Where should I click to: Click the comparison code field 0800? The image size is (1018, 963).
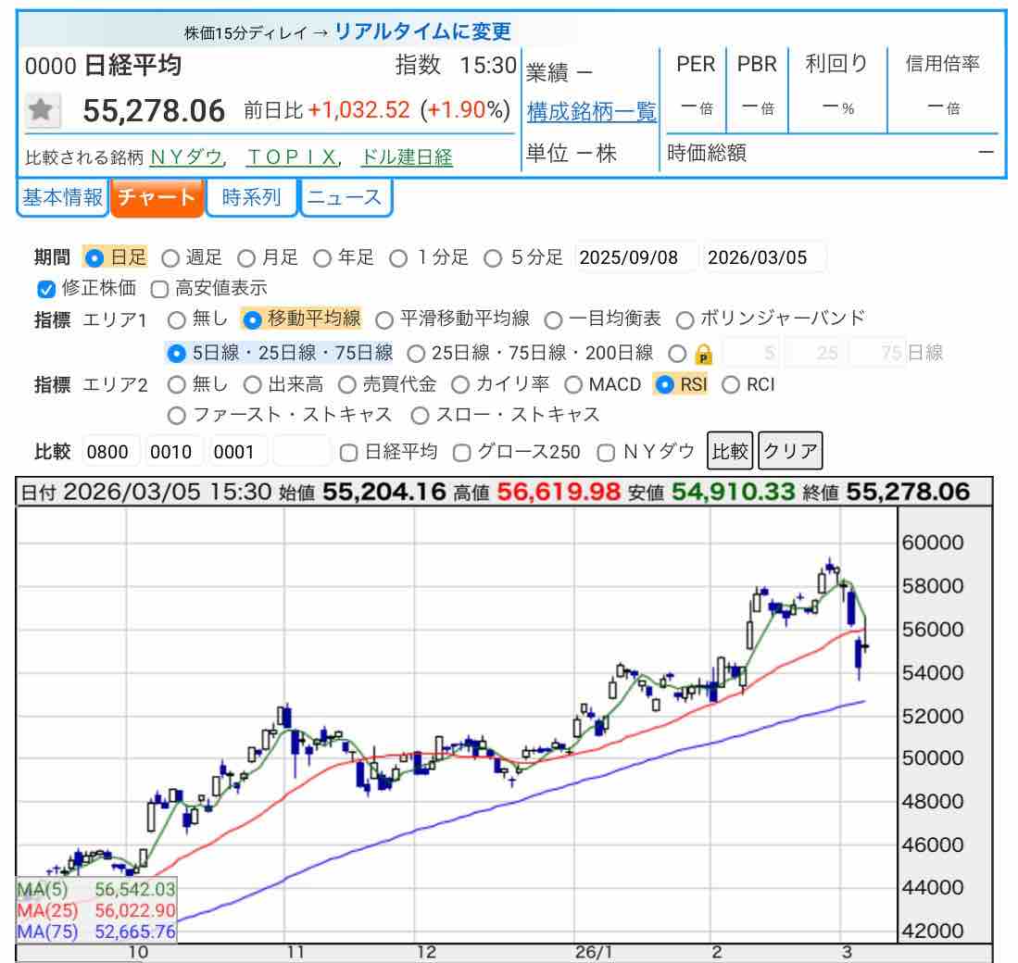coord(111,452)
